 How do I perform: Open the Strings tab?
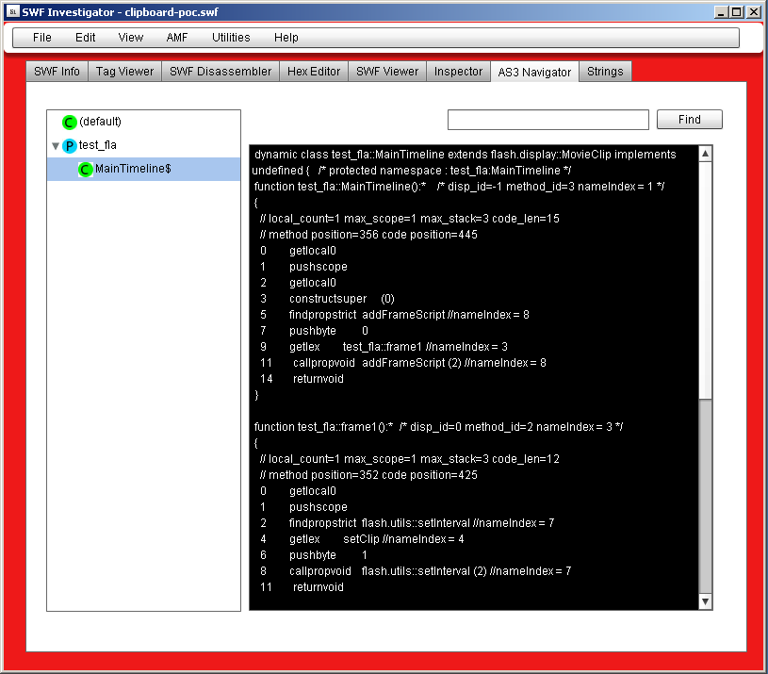(x=604, y=72)
